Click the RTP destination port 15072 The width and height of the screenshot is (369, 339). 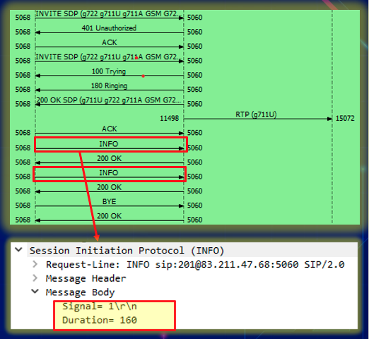tap(345, 118)
